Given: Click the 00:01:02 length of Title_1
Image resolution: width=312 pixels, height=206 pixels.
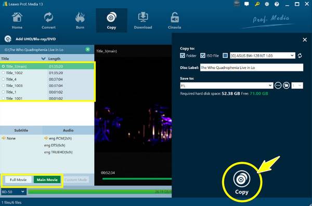Looking at the screenshot, I should 56,92.
